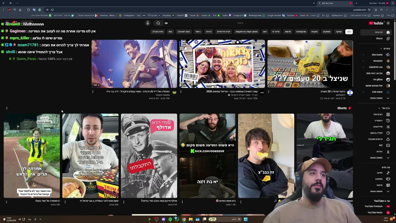Click the YouTube logo
The image size is (396, 223).
[376, 23]
